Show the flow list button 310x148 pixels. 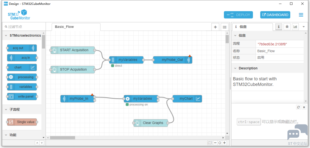(x=224, y=27)
